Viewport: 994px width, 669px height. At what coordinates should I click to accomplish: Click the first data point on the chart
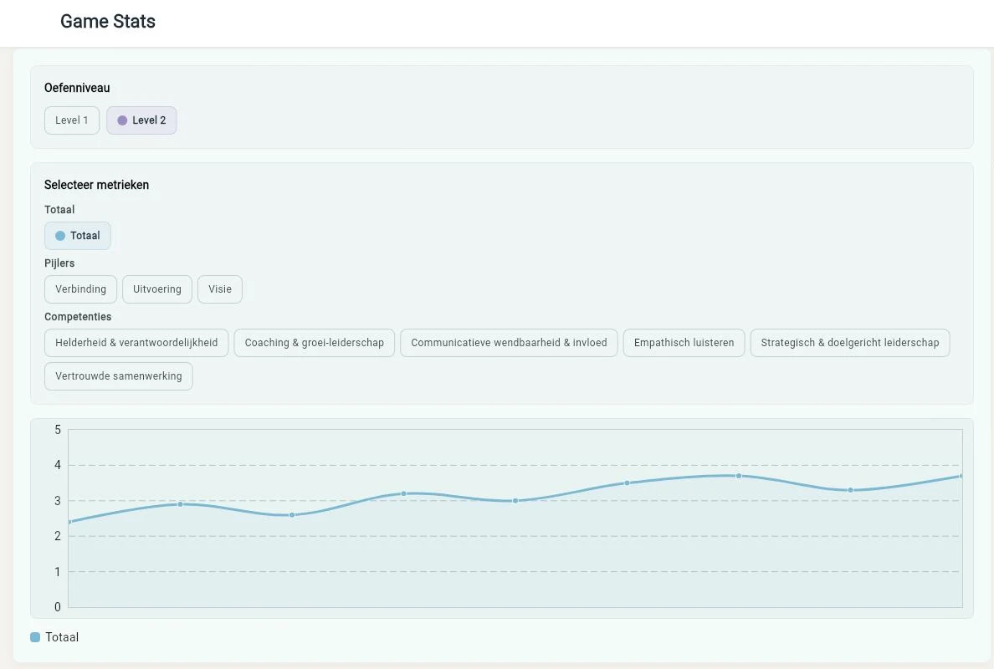point(69,522)
